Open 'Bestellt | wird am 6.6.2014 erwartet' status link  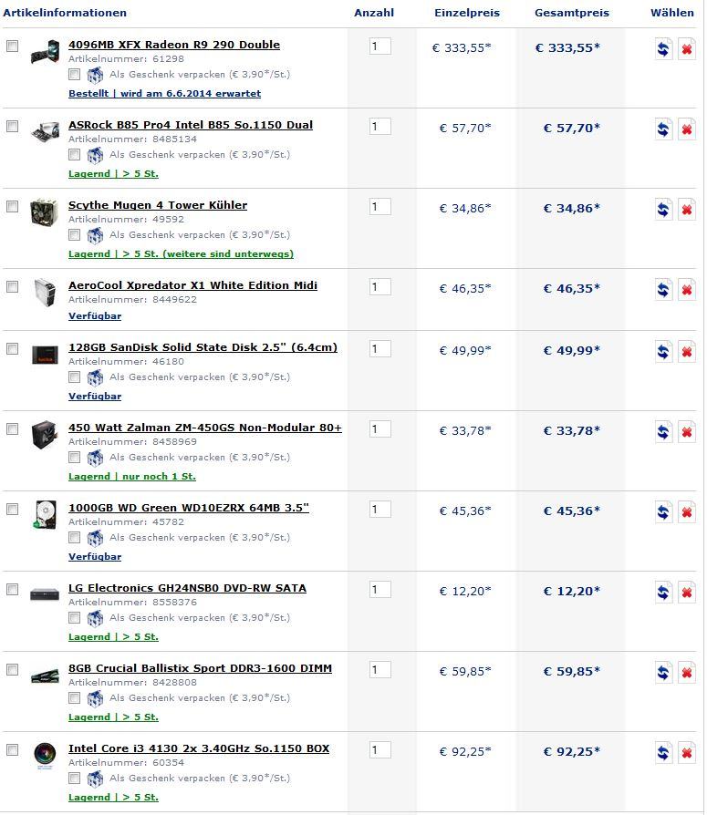point(164,94)
